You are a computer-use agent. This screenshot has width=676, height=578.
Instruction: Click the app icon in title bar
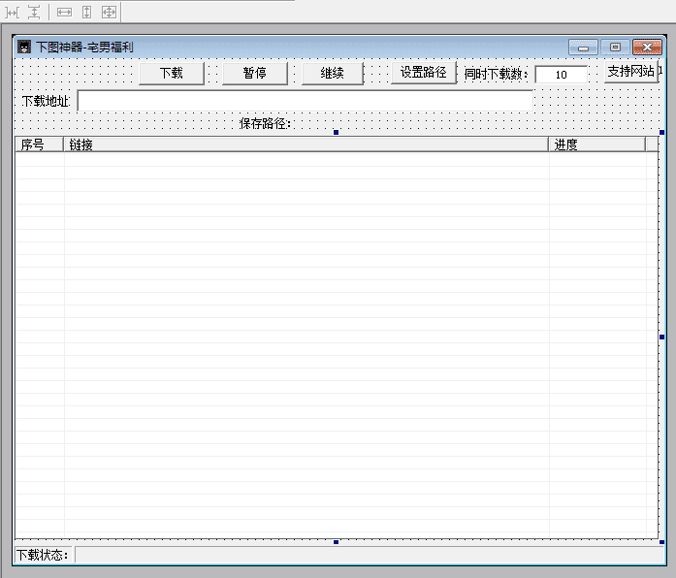[x=24, y=47]
